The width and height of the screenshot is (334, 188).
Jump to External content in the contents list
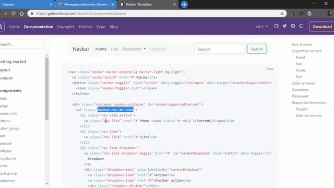(308, 115)
